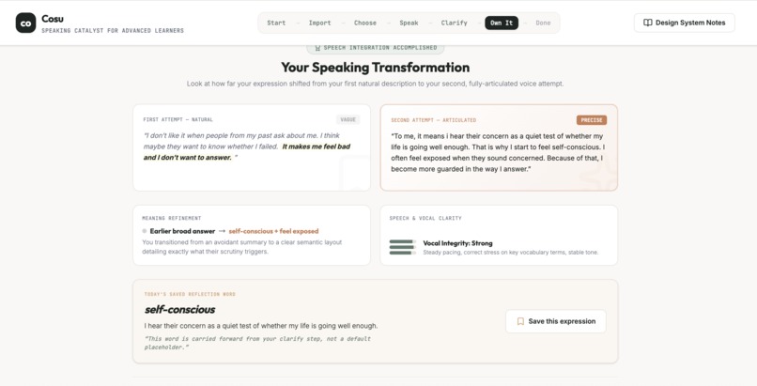Image resolution: width=757 pixels, height=386 pixels.
Task: Click 'This word is carried forward' note
Action: (257, 343)
